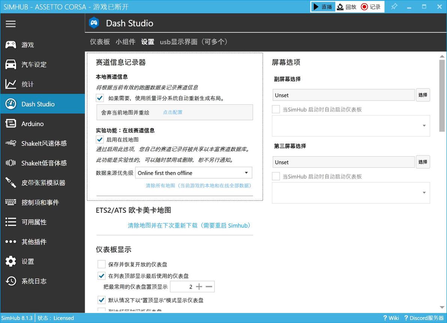
Task: Click the 系统日志 history icon
Action: [x=11, y=281]
